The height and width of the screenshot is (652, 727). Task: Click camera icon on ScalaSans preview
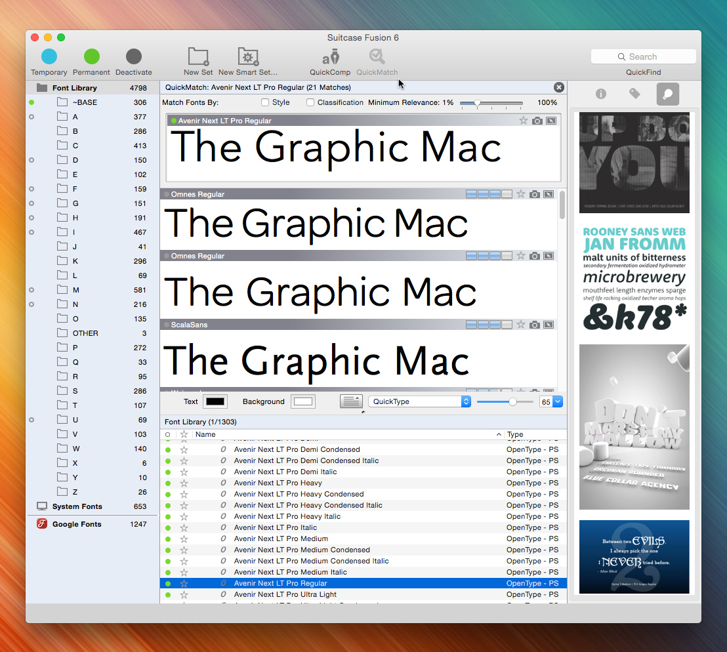[535, 325]
